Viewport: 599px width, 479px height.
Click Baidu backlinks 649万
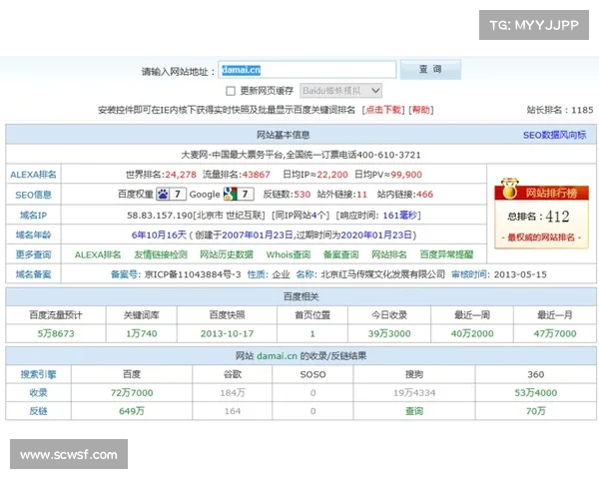point(132,411)
